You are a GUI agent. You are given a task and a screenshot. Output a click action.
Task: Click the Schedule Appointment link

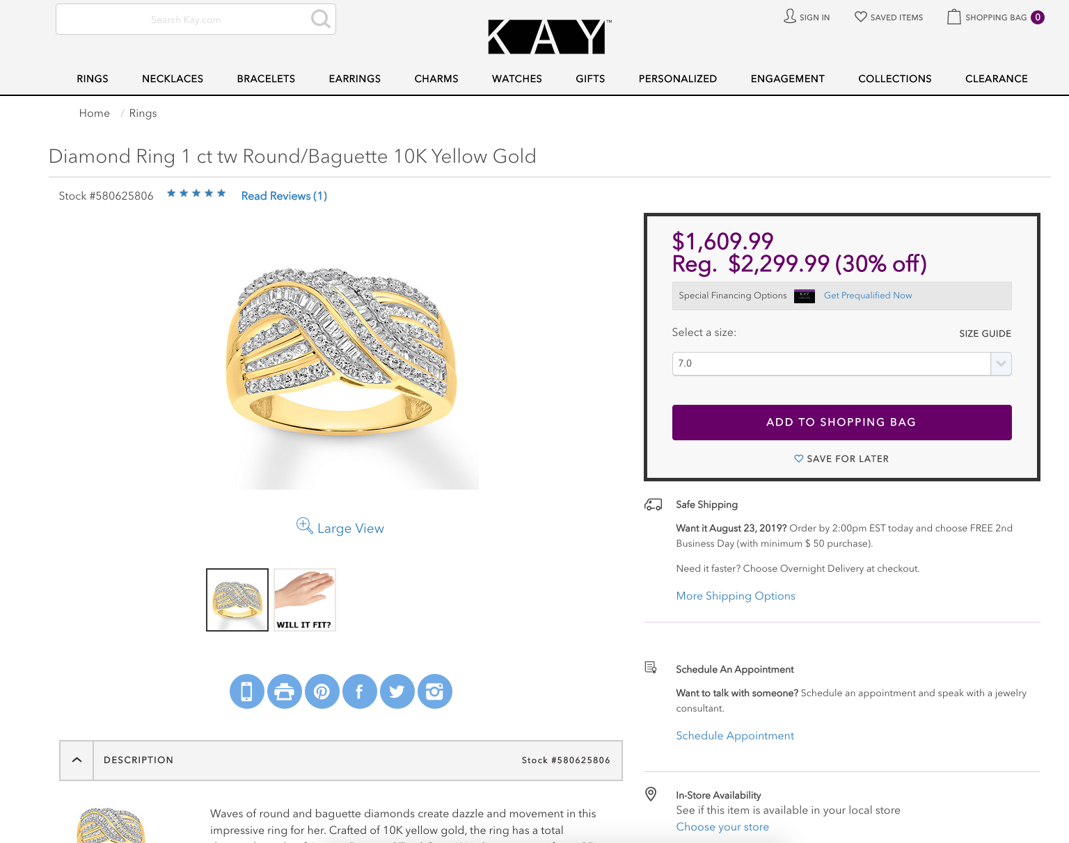pos(734,736)
